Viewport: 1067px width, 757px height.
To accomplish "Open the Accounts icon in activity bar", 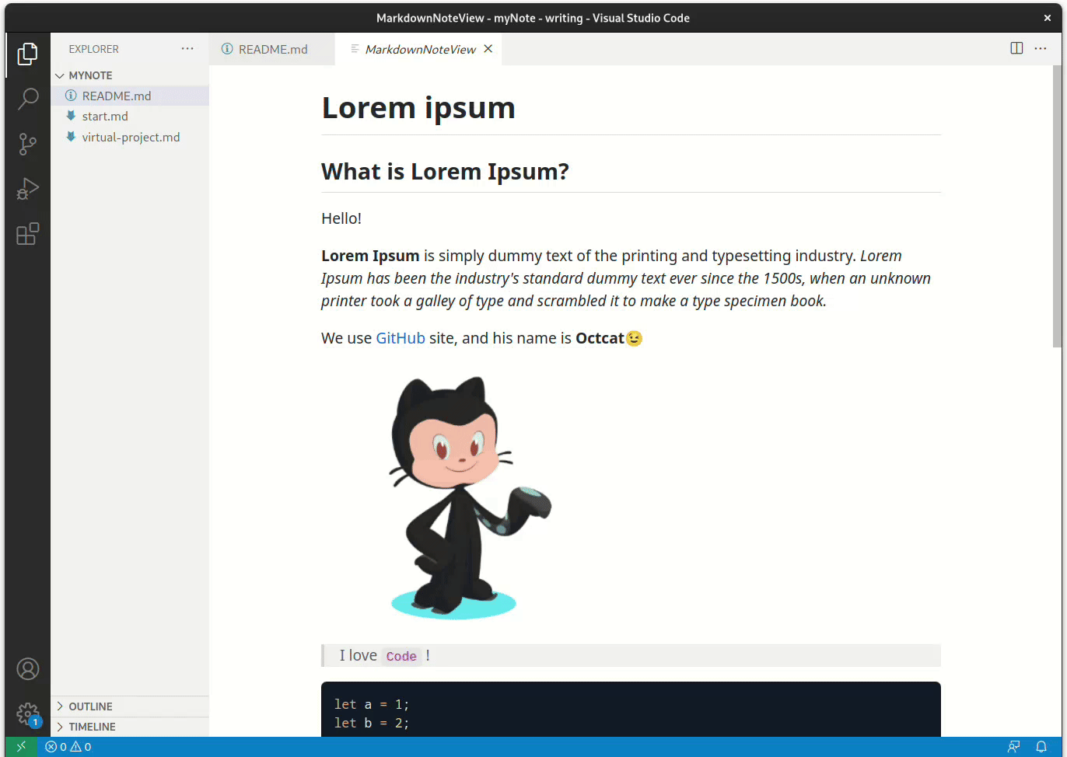I will [27, 669].
